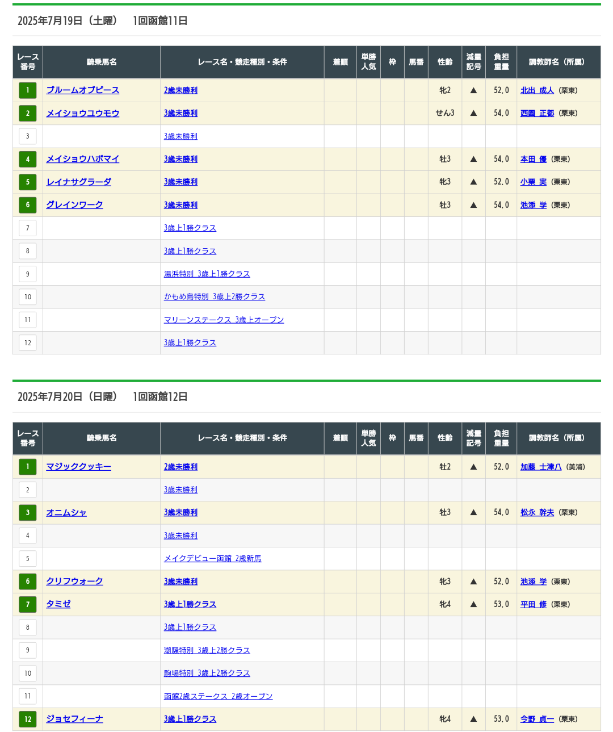Image resolution: width=613 pixels, height=732 pixels.
Task: Open 3歳未勝利 link for July 19 race 3
Action: pos(180,136)
